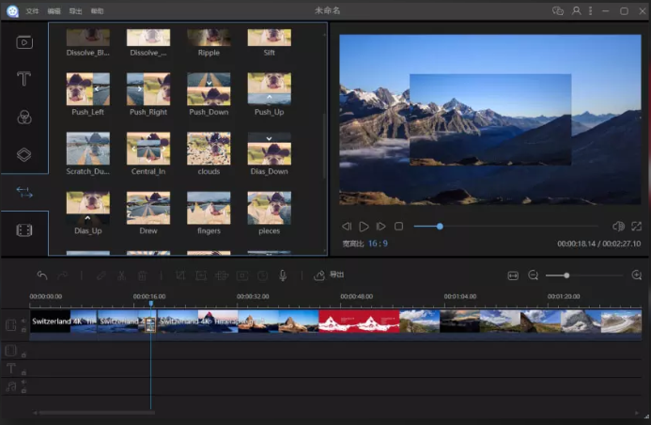Click the undo arrow in timeline toolbar

pyautogui.click(x=42, y=275)
